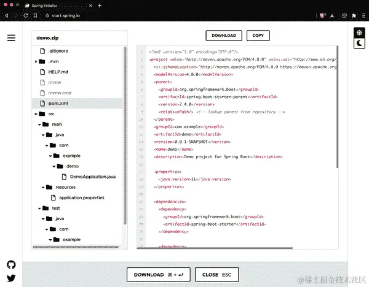Image resolution: width=369 pixels, height=287 pixels.
Task: Click the demo.zip header text
Action: click(x=47, y=38)
